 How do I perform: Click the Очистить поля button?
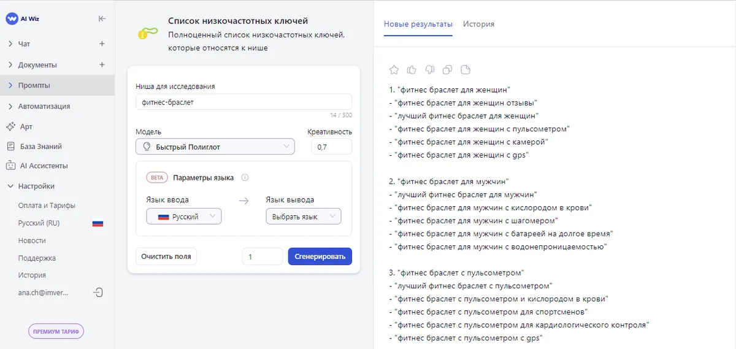click(166, 256)
